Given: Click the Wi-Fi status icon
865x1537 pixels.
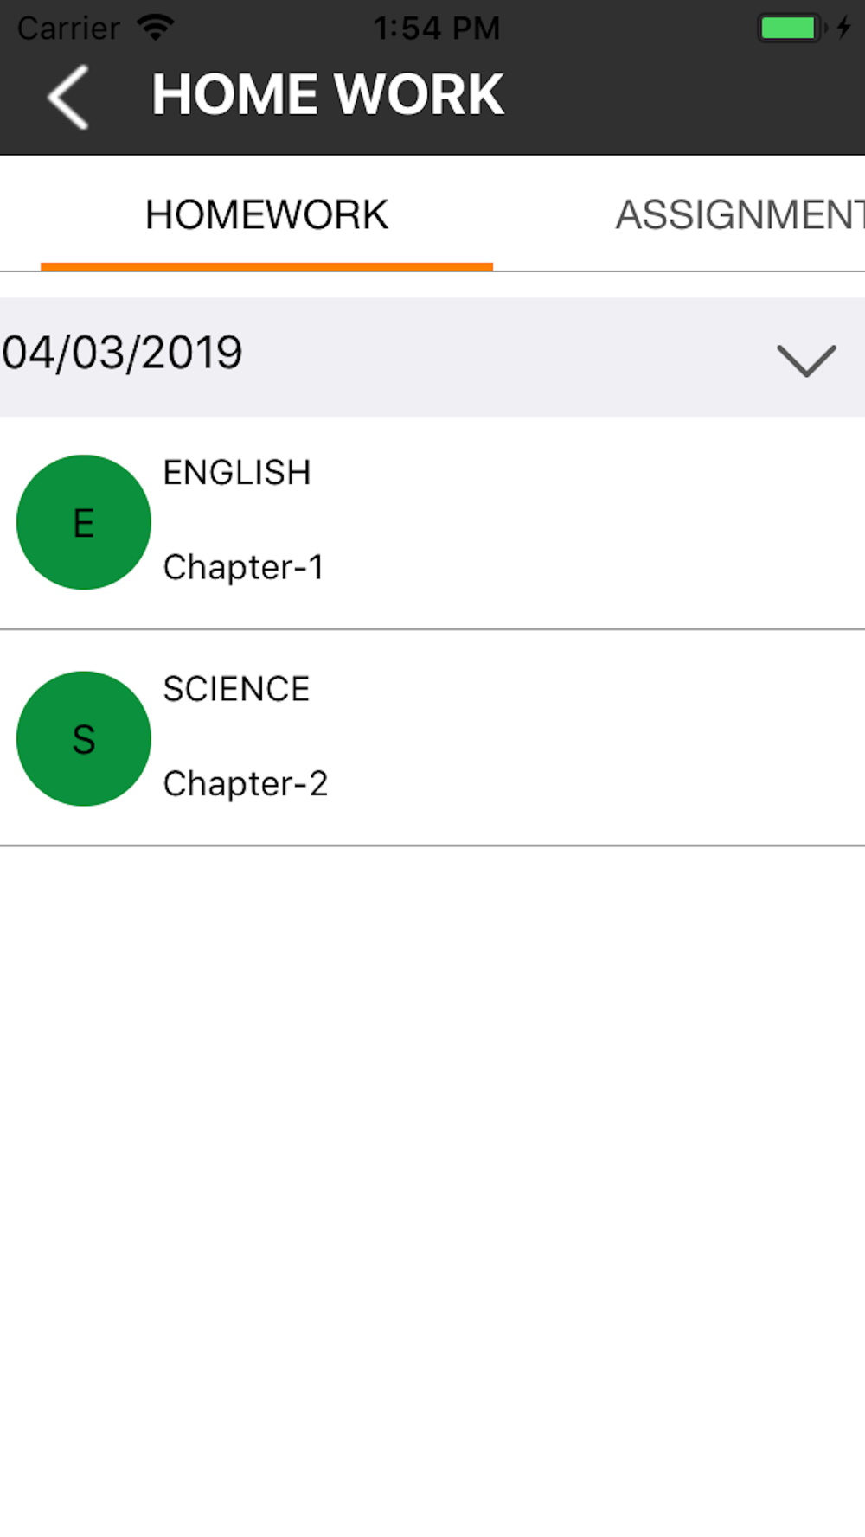Looking at the screenshot, I should click(x=156, y=28).
